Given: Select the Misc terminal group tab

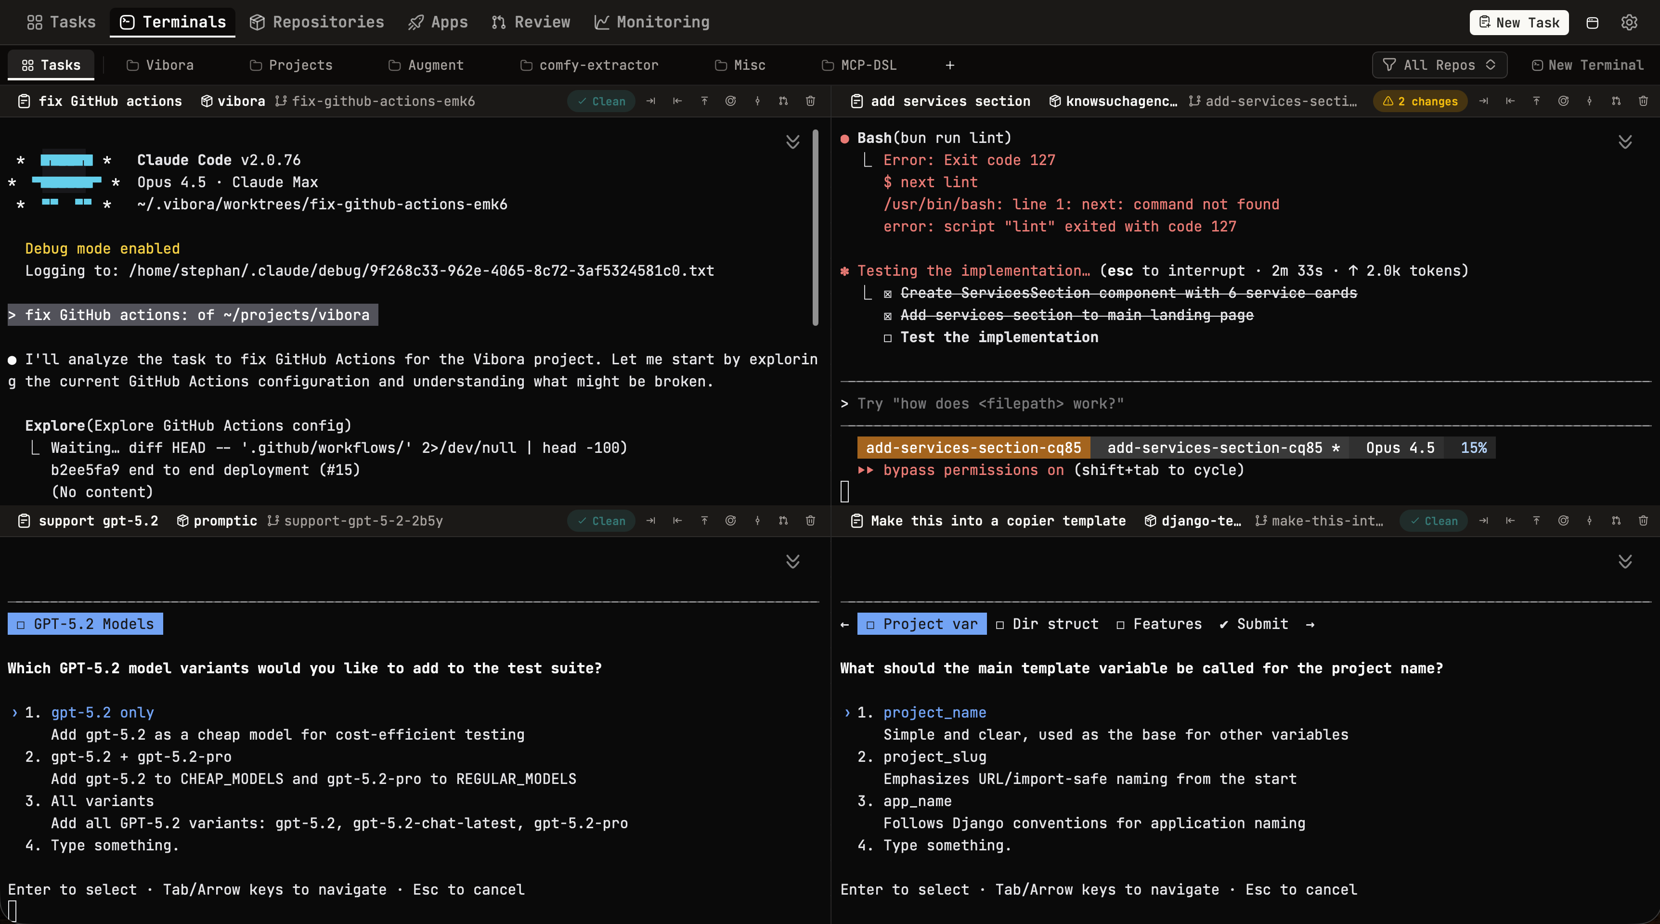Looking at the screenshot, I should 740,65.
